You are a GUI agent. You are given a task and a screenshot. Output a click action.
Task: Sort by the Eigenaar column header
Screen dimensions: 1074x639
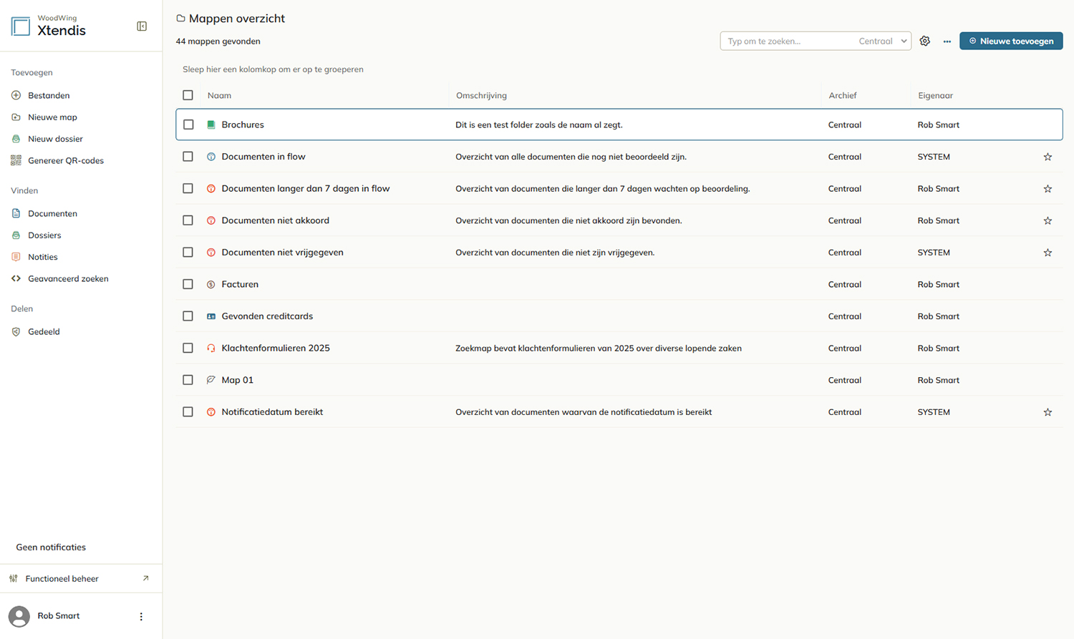[935, 95]
